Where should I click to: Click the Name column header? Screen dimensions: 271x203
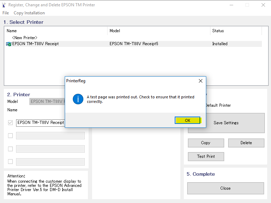click(x=56, y=31)
